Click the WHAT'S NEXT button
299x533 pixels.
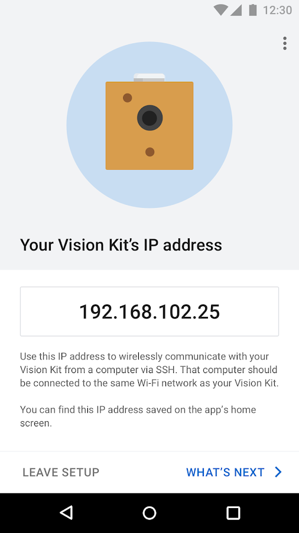[x=234, y=472]
